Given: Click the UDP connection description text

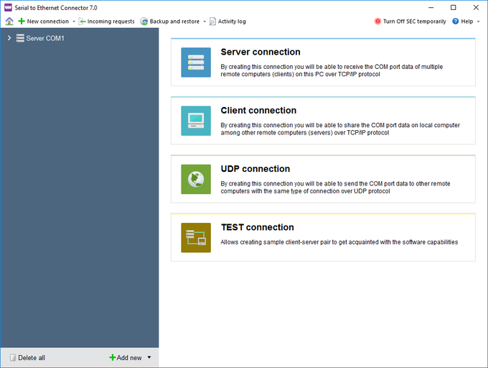Looking at the screenshot, I should 336,188.
